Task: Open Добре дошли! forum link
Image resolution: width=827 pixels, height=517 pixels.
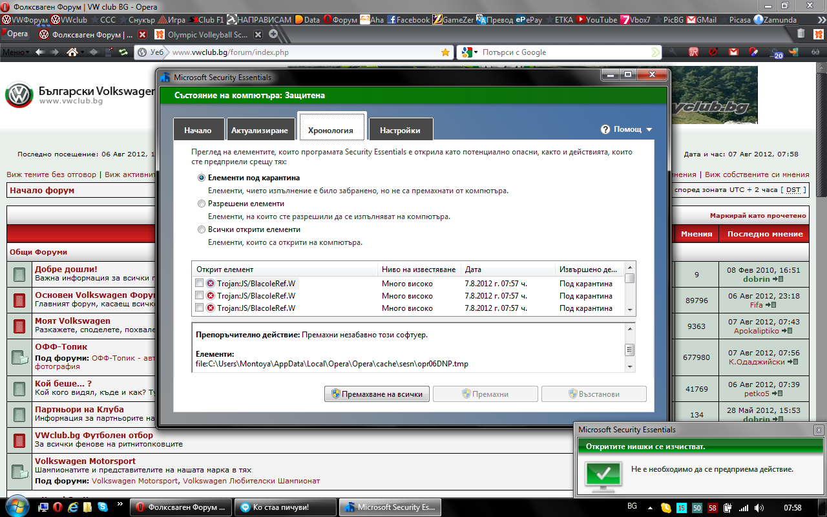Action: [x=66, y=269]
